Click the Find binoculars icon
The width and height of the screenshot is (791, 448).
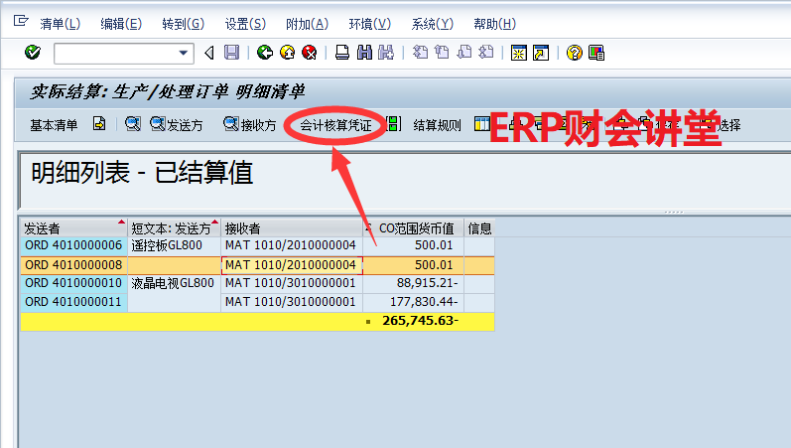pos(364,53)
